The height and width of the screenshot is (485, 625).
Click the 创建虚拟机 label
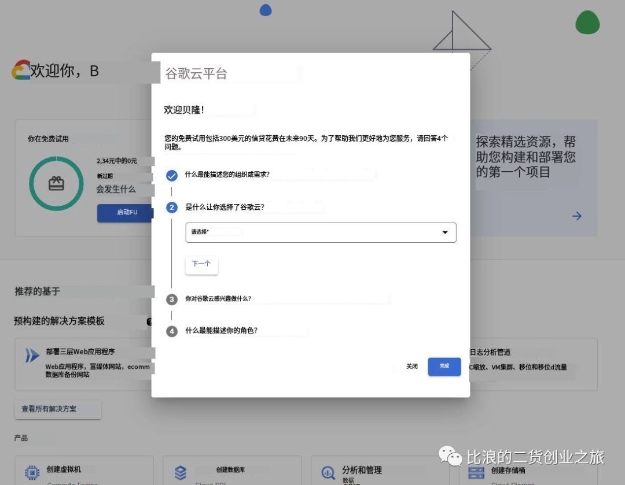64,469
